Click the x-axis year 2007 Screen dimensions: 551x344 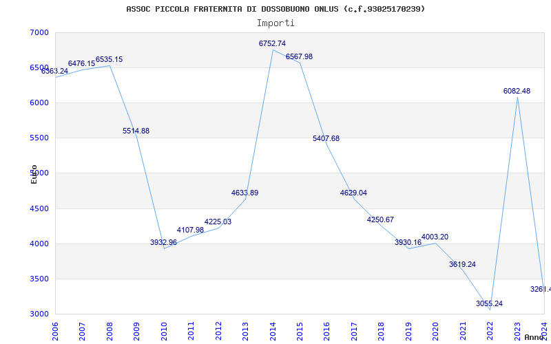(x=82, y=331)
